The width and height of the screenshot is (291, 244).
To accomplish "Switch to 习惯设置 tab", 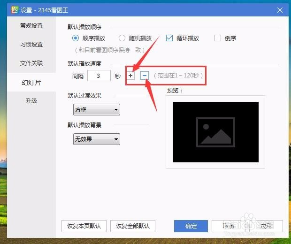I will click(31, 45).
